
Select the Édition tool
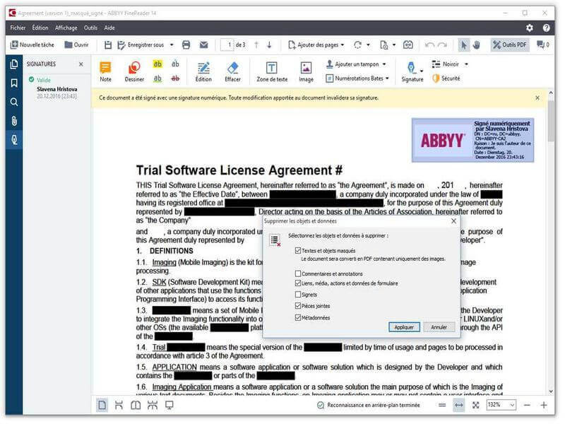203,71
